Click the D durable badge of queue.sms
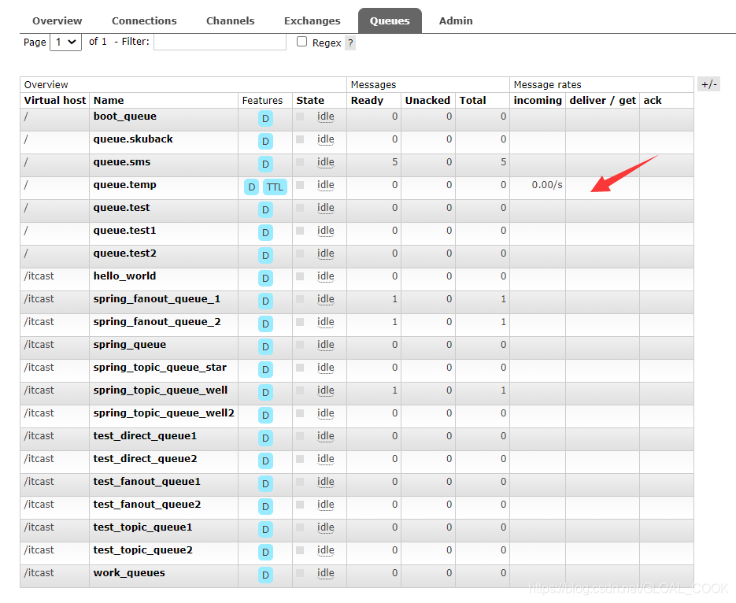The image size is (736, 603). (266, 165)
